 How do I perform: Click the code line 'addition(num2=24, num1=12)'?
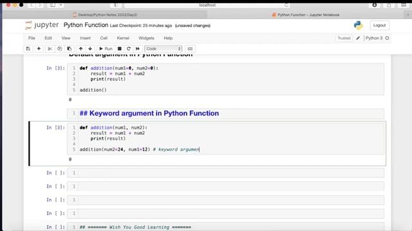coord(115,150)
